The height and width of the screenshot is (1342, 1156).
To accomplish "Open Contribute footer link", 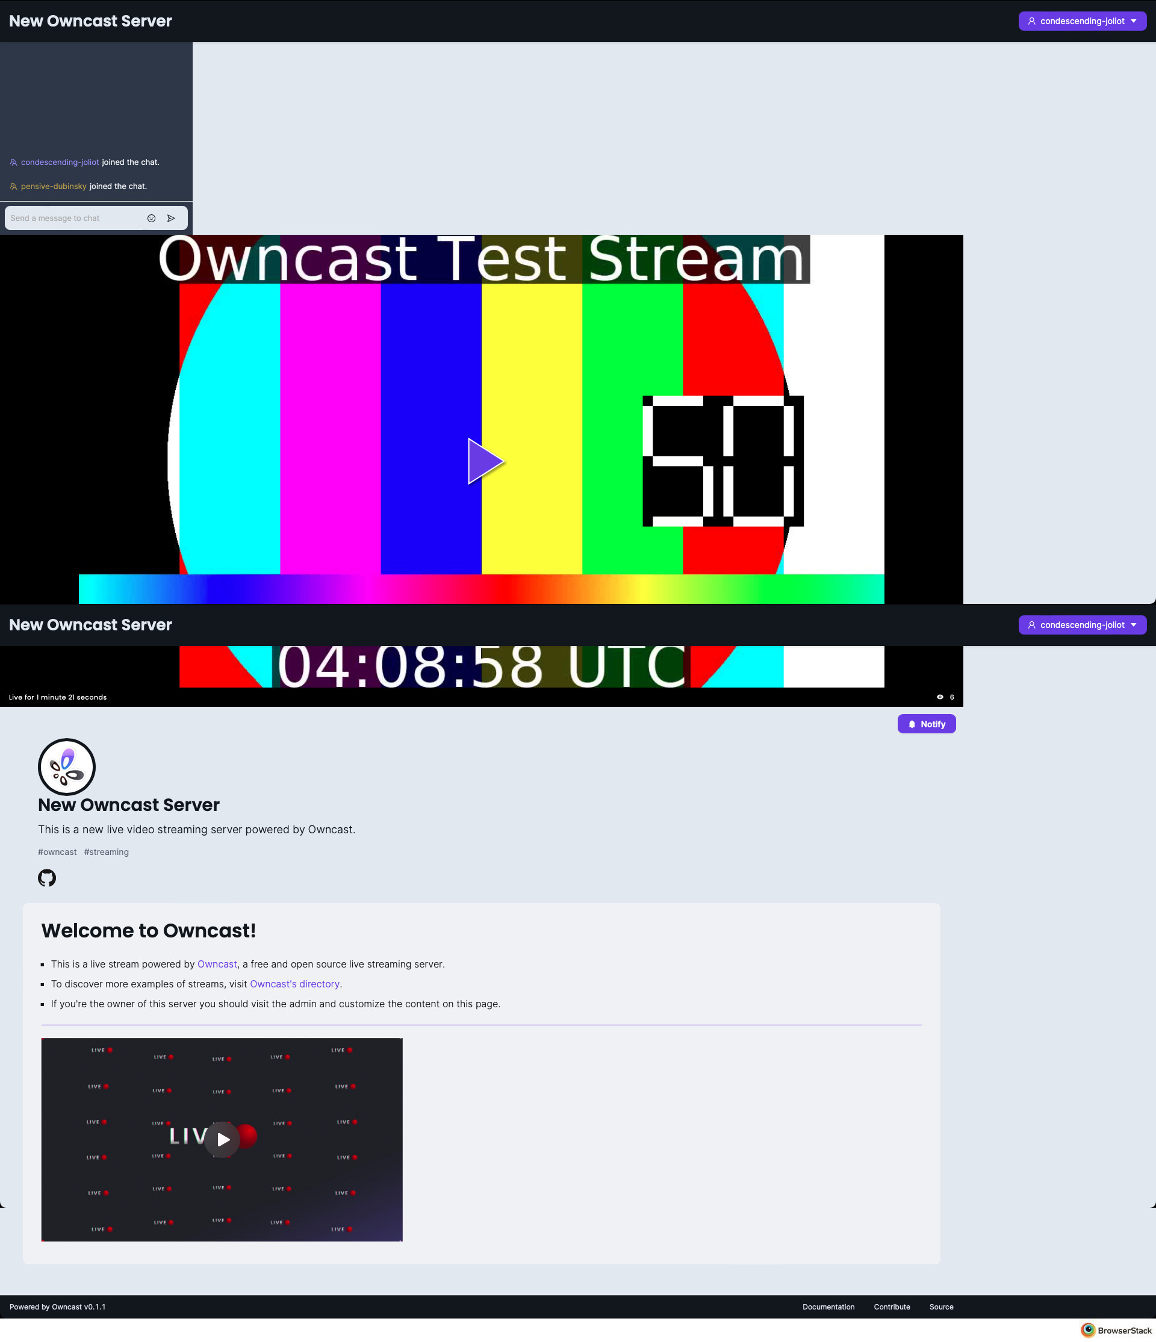I will (x=892, y=1306).
